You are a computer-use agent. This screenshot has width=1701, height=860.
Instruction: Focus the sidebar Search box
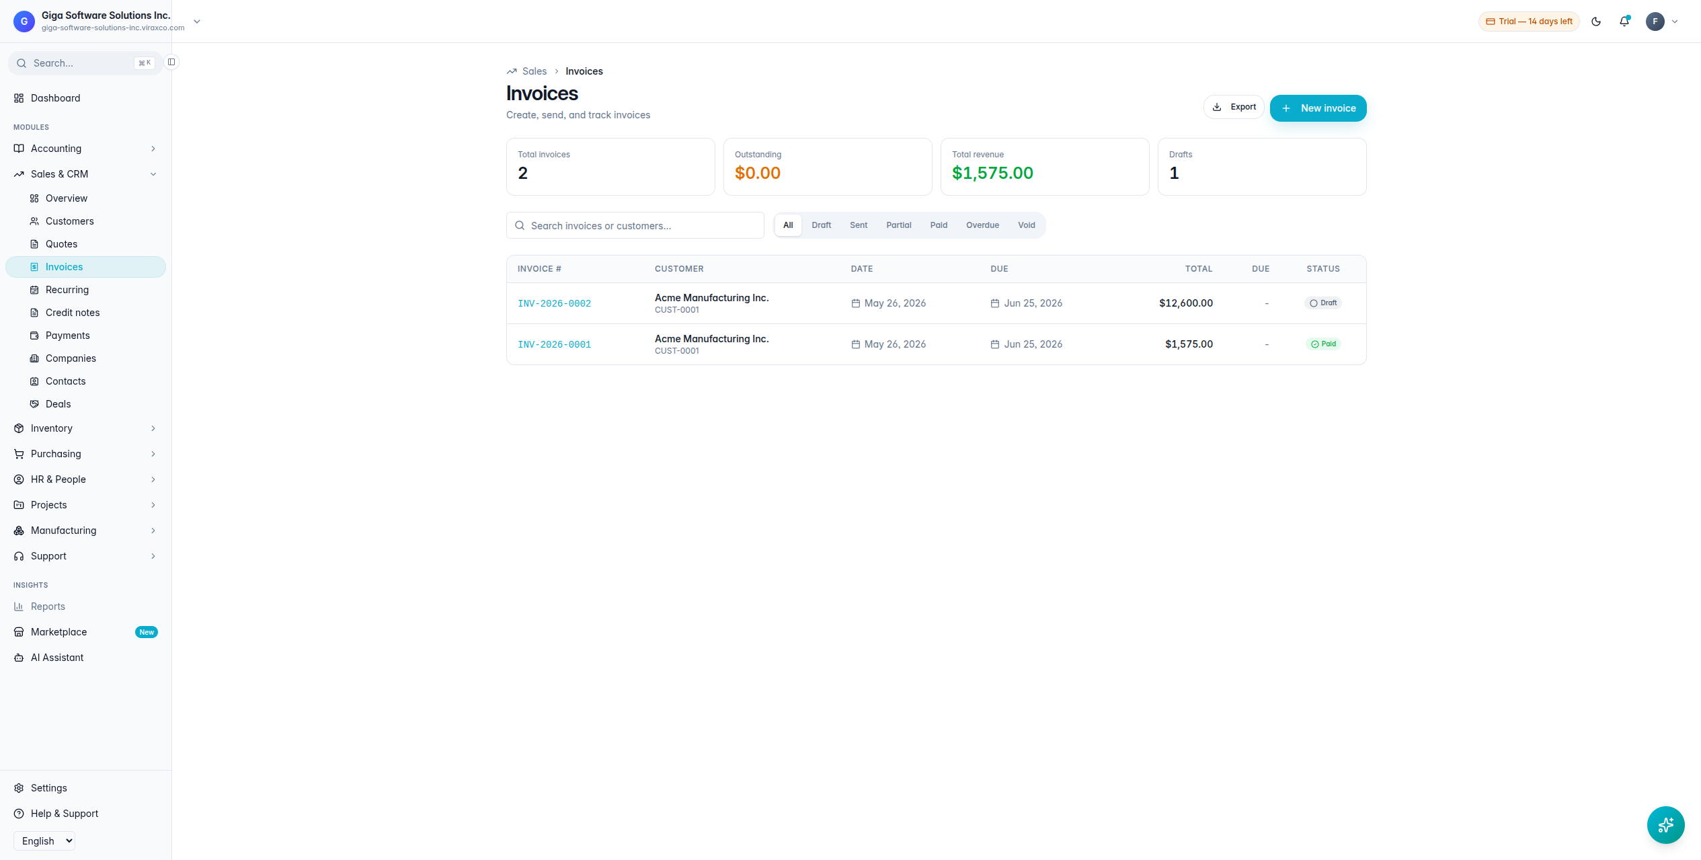[85, 63]
